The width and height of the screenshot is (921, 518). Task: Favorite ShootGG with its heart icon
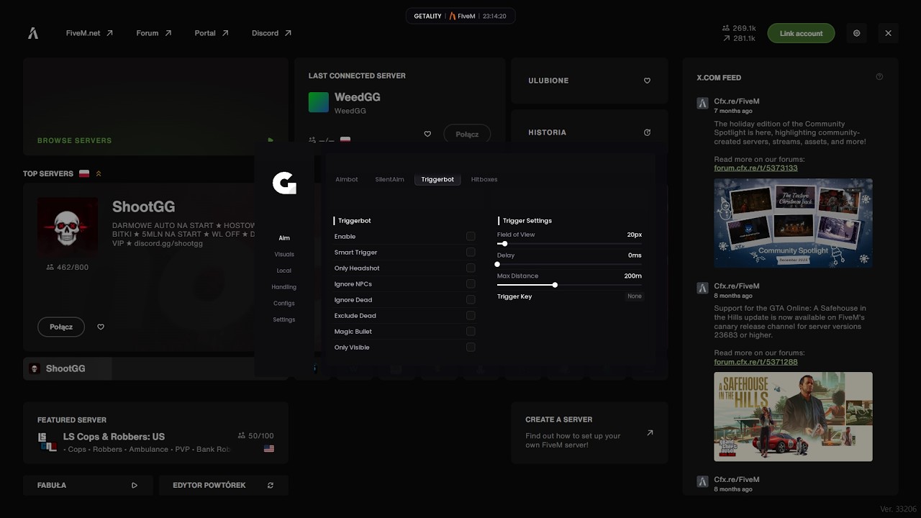click(101, 327)
